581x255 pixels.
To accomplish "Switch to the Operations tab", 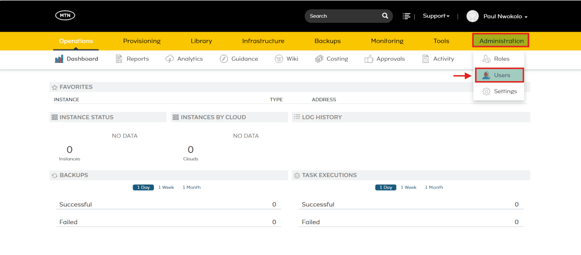I will (x=76, y=41).
